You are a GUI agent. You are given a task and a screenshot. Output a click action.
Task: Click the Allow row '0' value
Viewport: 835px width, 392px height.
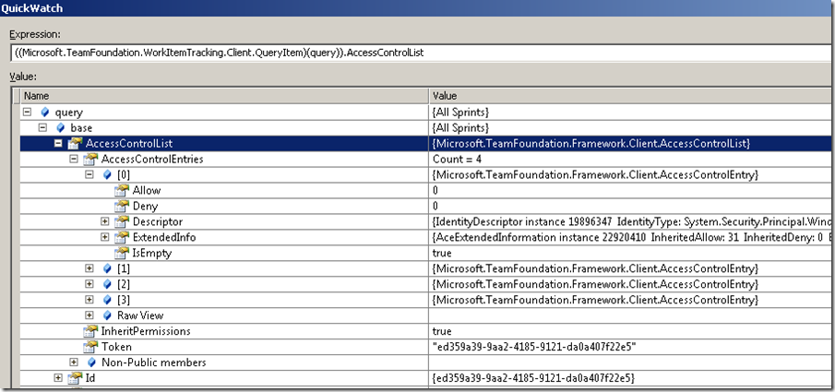click(x=435, y=190)
